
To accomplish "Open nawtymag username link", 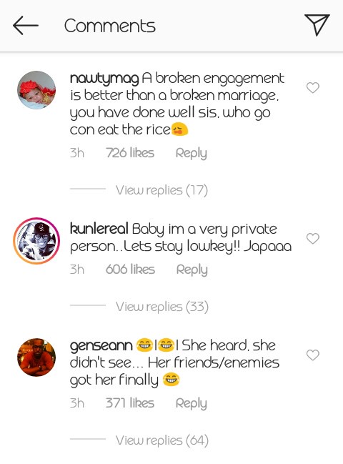I will 104,79.
